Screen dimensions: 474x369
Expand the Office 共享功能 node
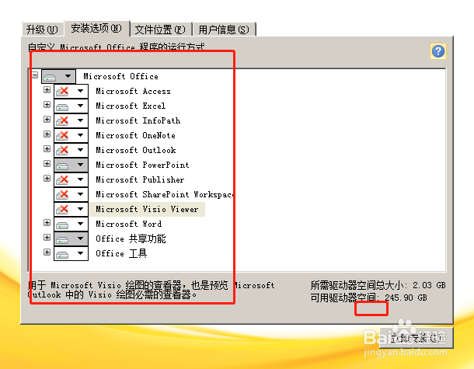[47, 237]
